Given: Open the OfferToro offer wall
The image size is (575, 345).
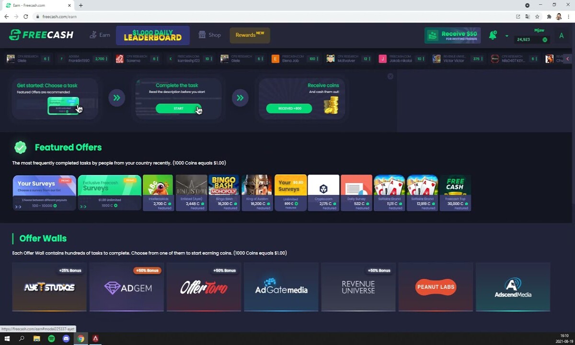Looking at the screenshot, I should point(204,287).
